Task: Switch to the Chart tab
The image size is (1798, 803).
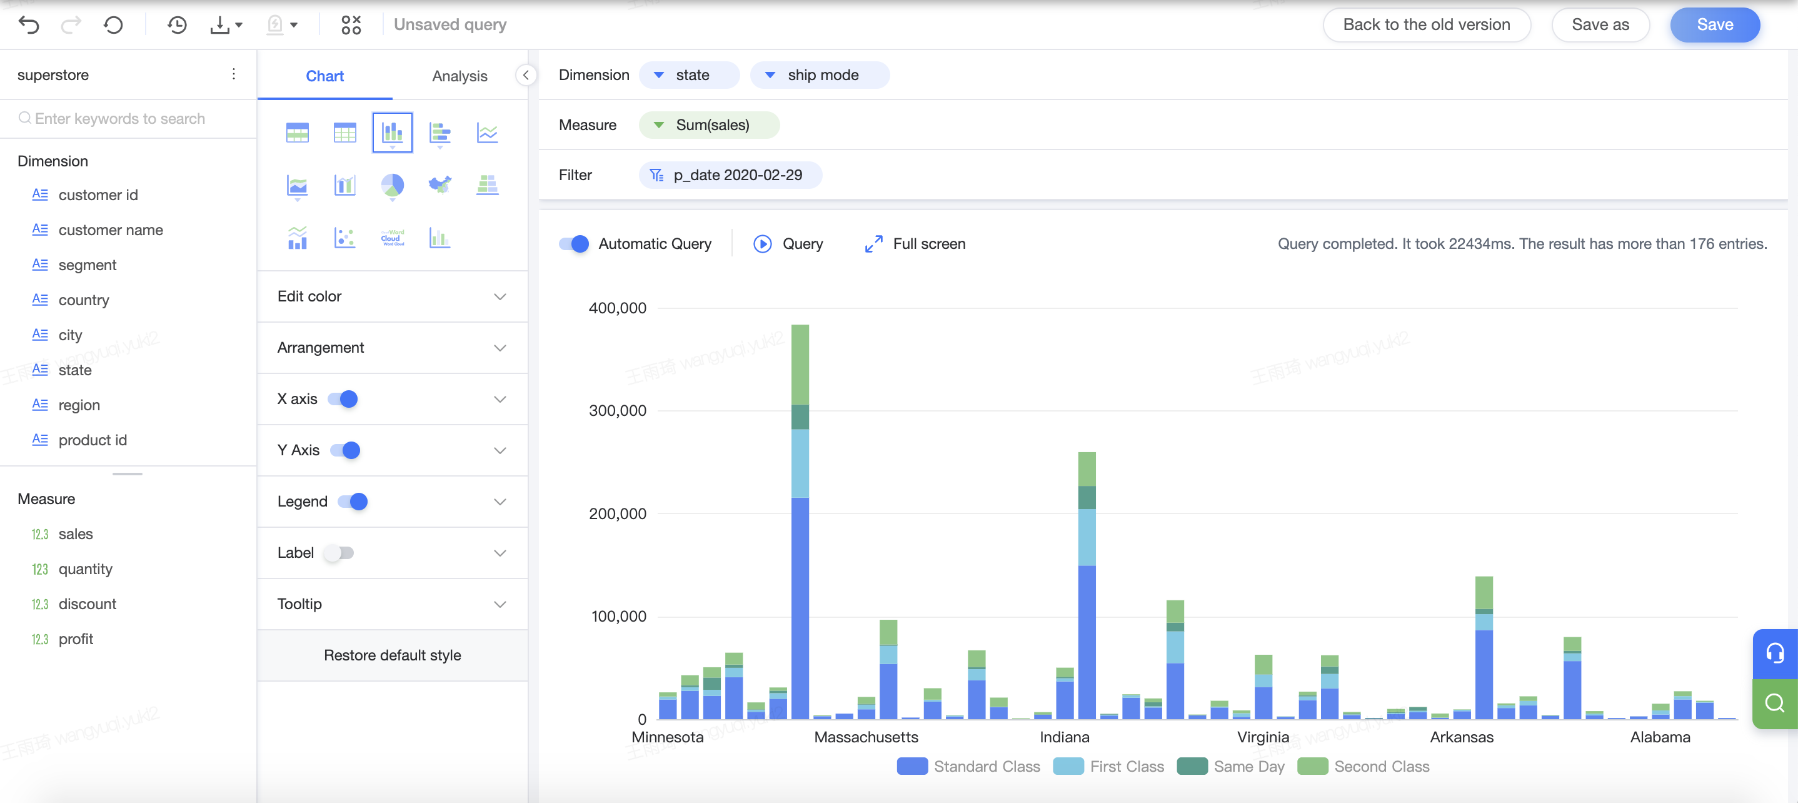Action: coord(324,76)
